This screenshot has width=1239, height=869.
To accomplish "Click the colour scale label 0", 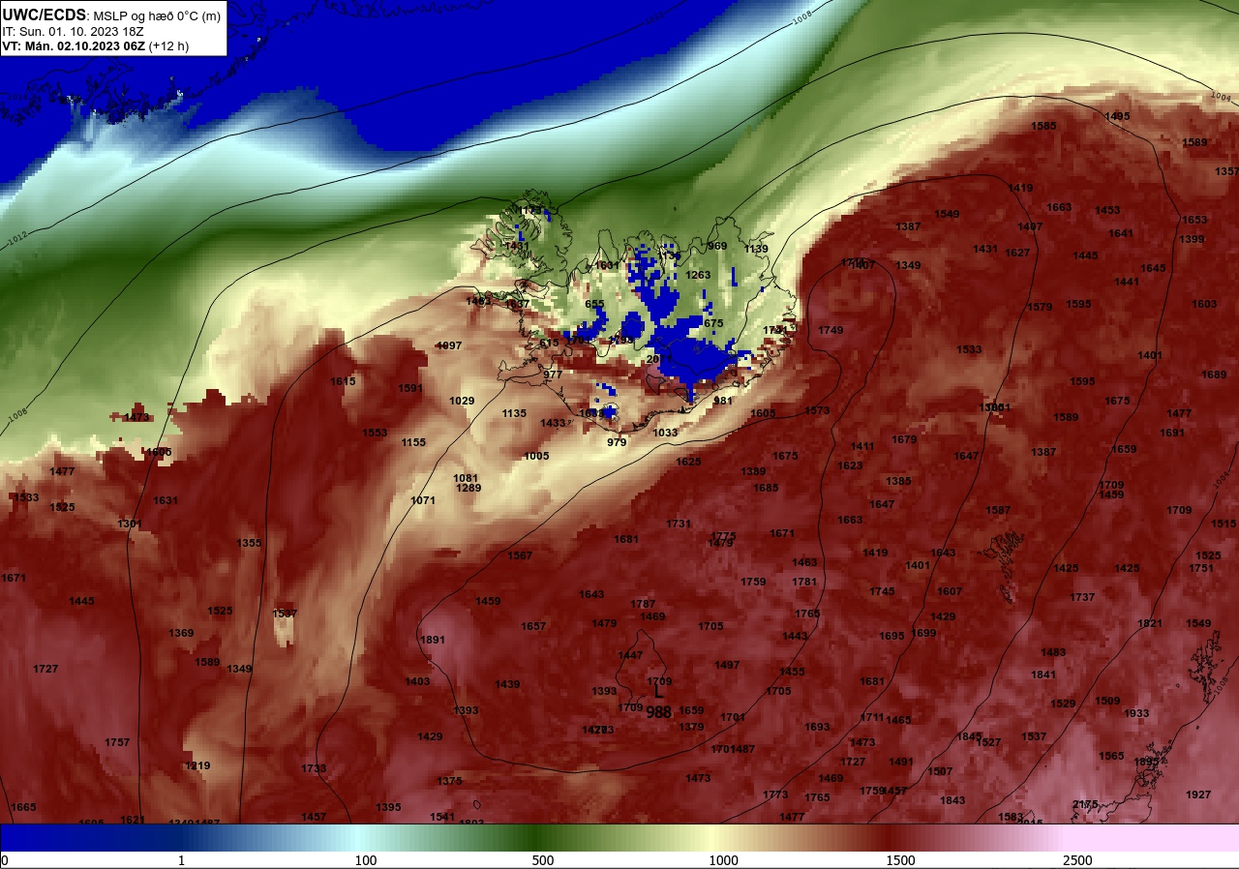I will click(x=4, y=860).
